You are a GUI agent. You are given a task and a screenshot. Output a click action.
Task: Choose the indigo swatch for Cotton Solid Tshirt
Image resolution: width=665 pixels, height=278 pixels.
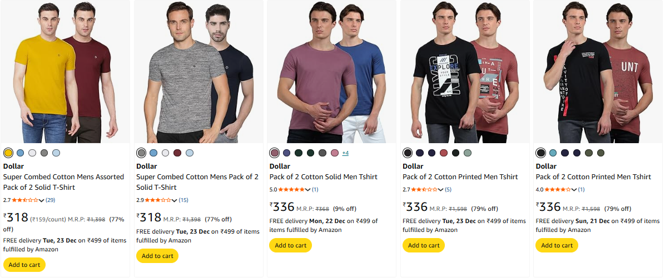(x=287, y=153)
